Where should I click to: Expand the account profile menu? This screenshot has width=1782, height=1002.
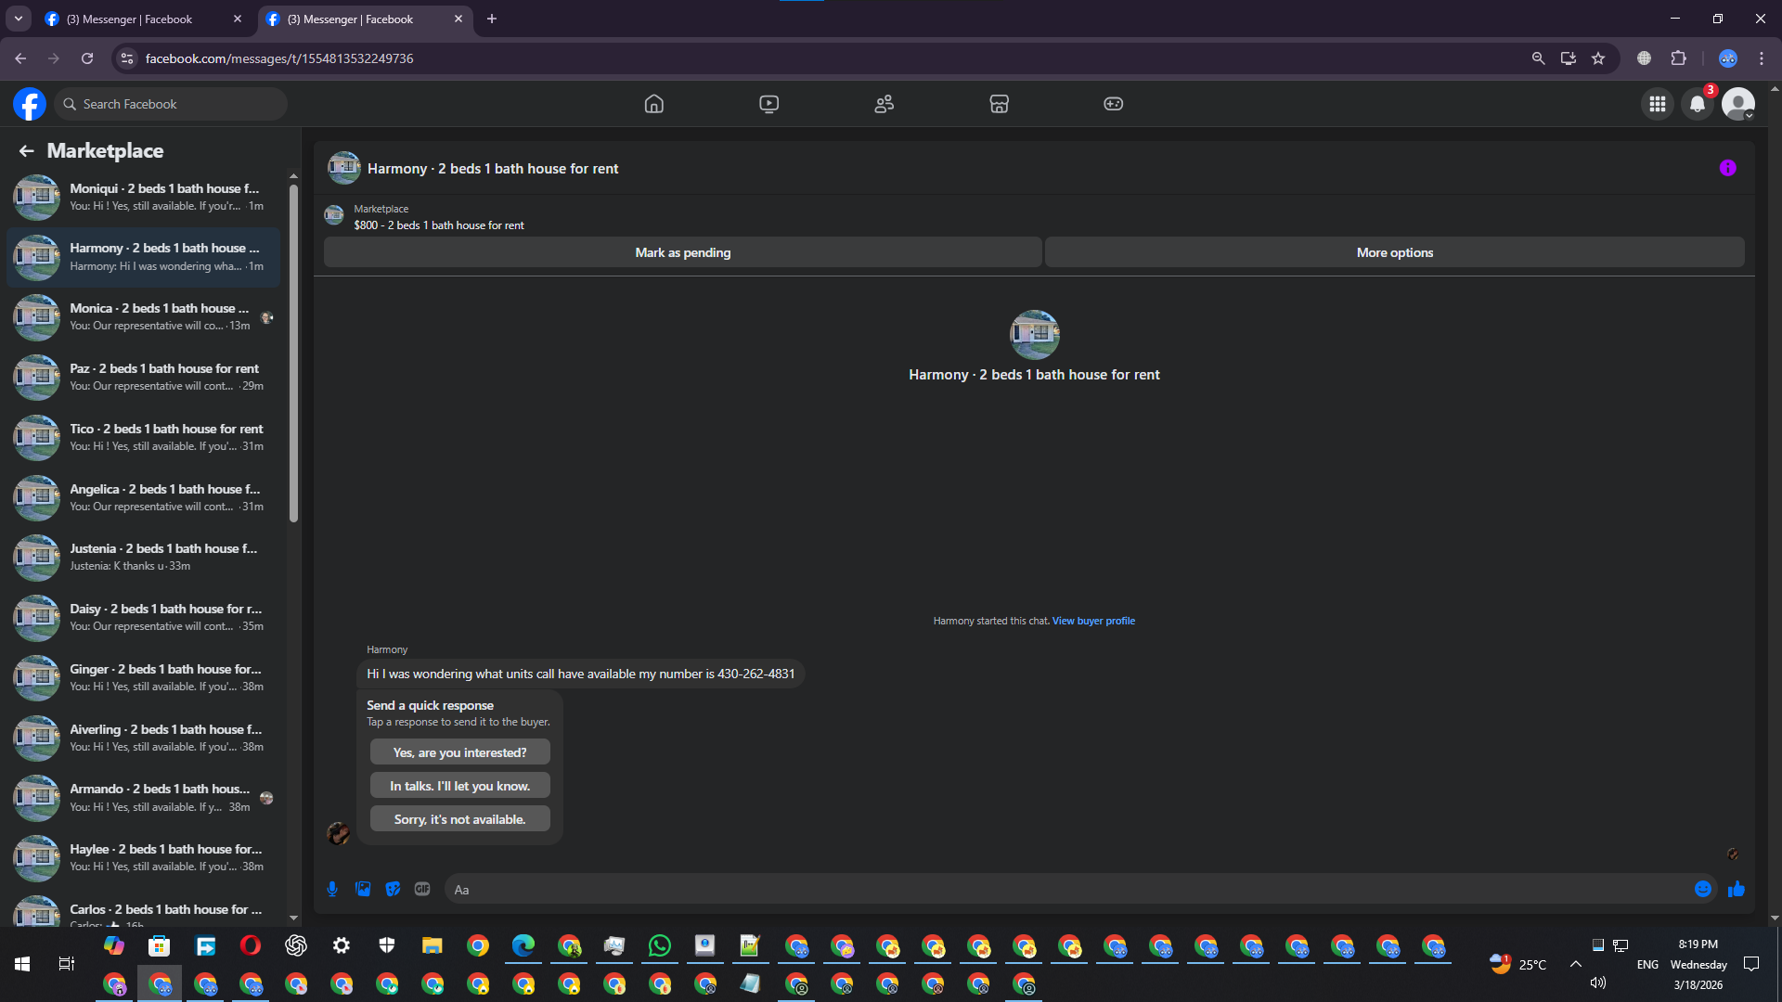[x=1738, y=104]
